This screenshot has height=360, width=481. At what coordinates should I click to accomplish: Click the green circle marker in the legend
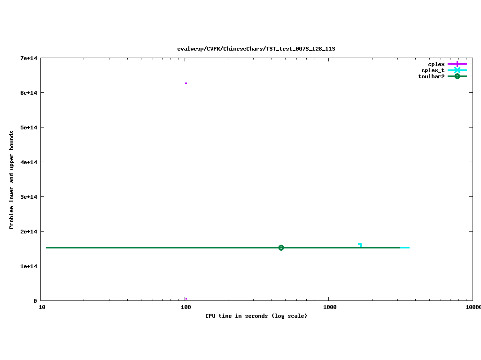(x=457, y=76)
